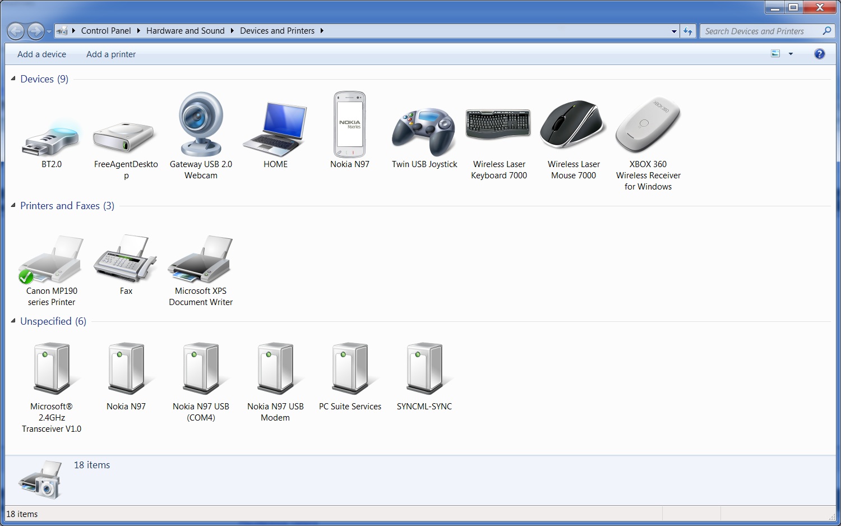This screenshot has width=841, height=526.
Task: Expand arrow after Devices and Printers breadcrumb
Action: [x=322, y=31]
